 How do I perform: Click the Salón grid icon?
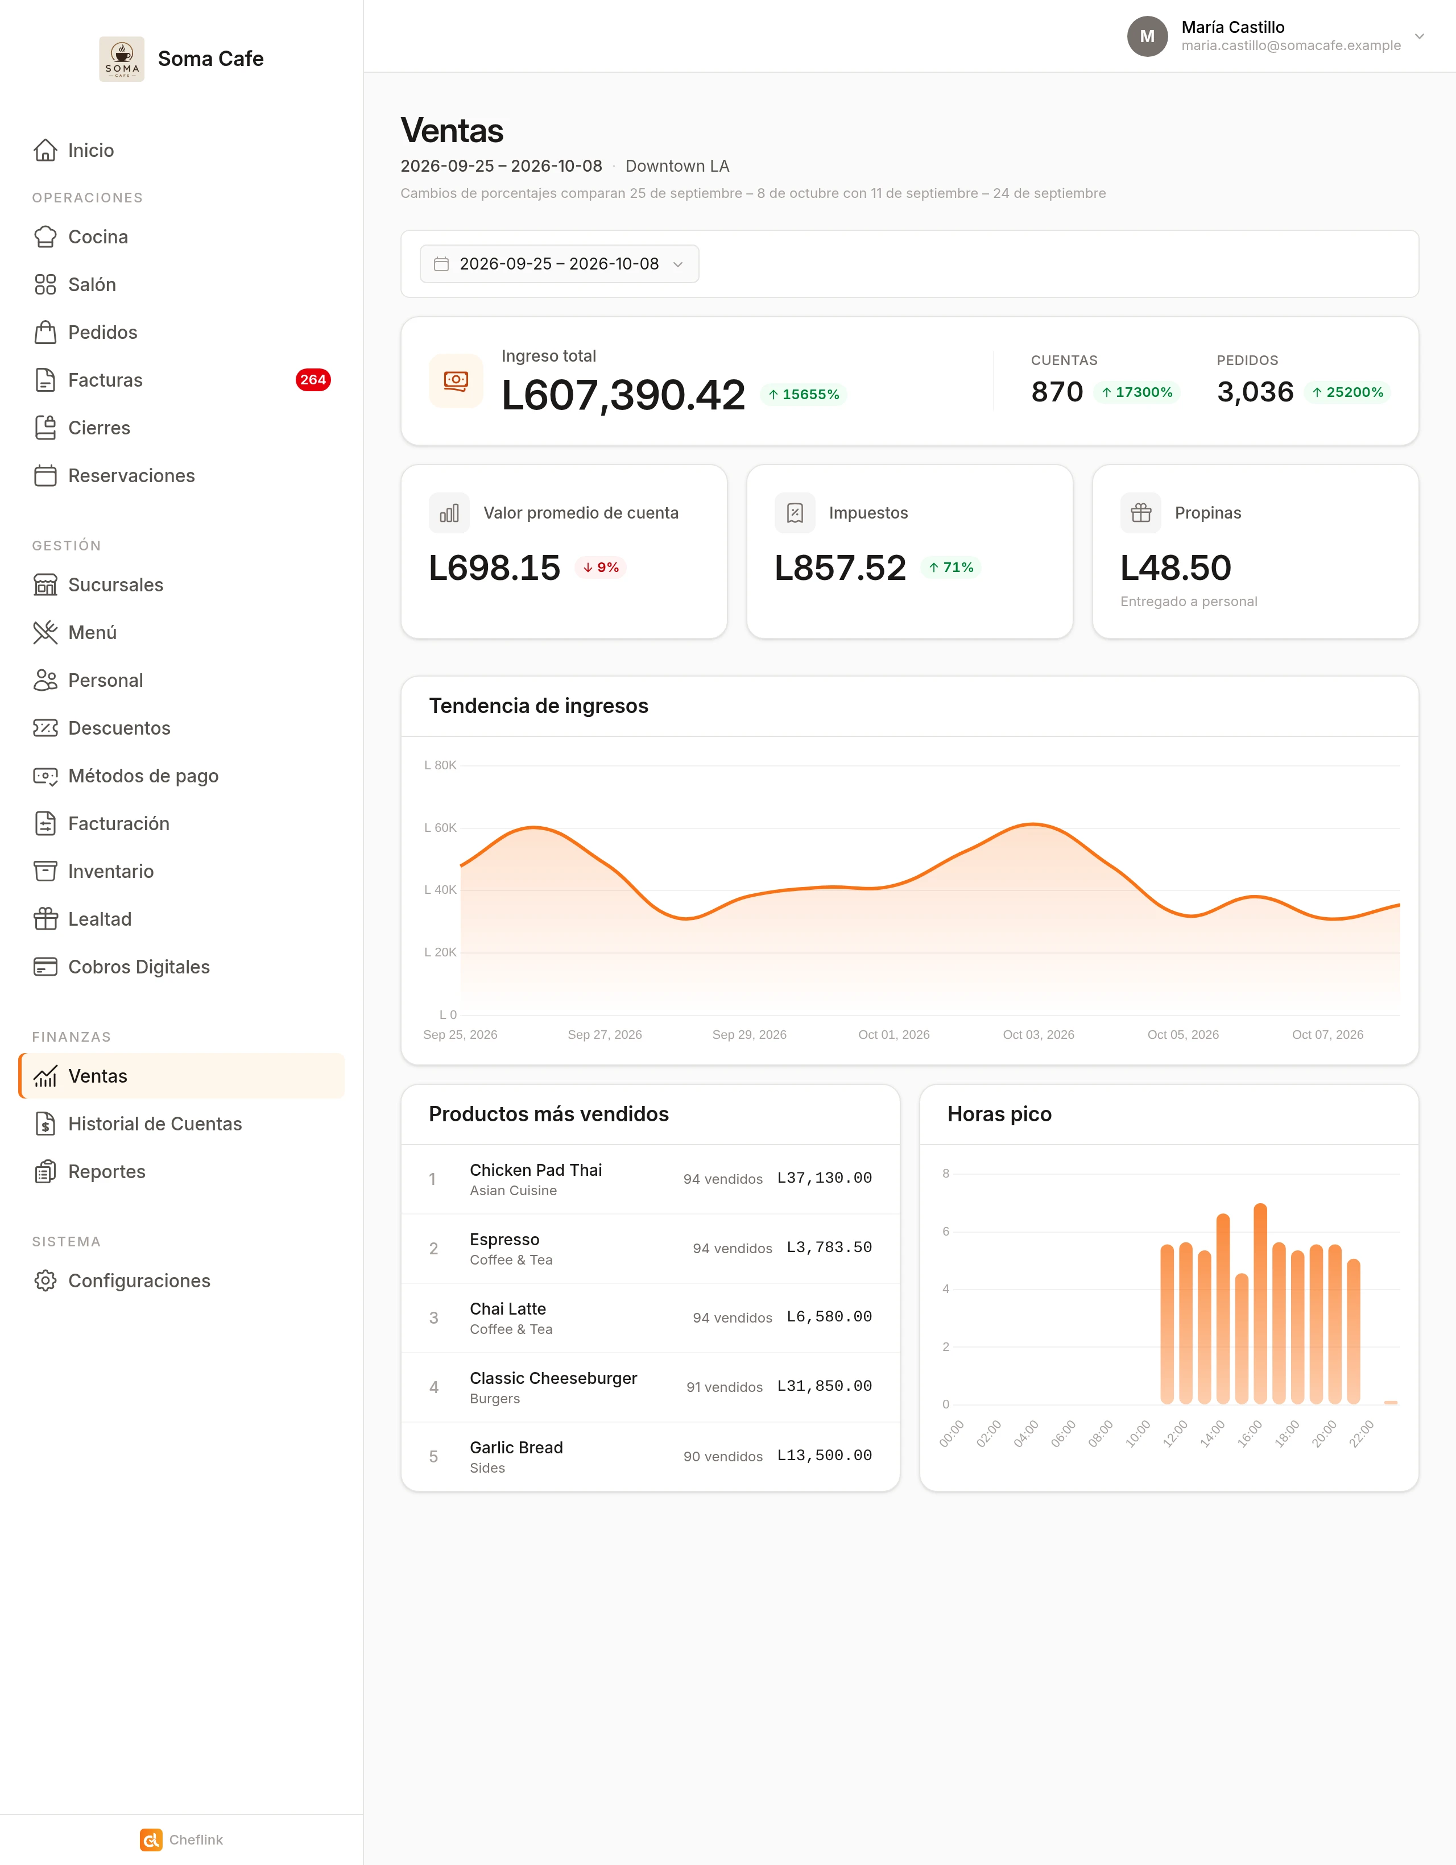[45, 284]
